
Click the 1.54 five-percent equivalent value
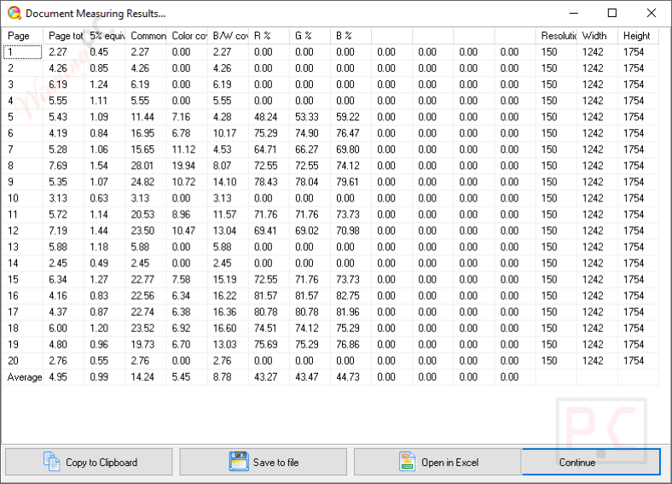[x=99, y=166]
